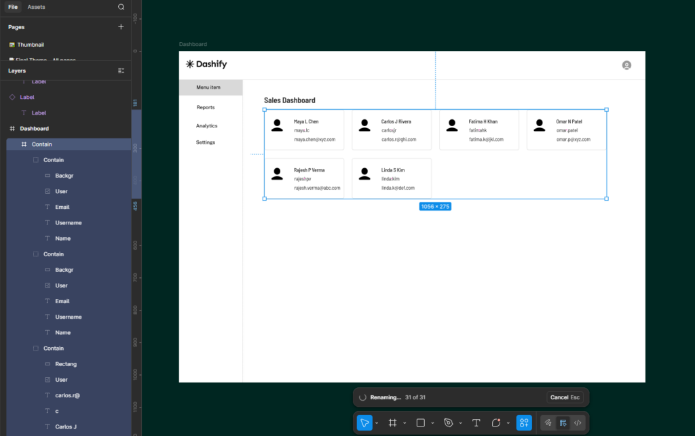Collapse all layers using the Layers header icon

(121, 71)
